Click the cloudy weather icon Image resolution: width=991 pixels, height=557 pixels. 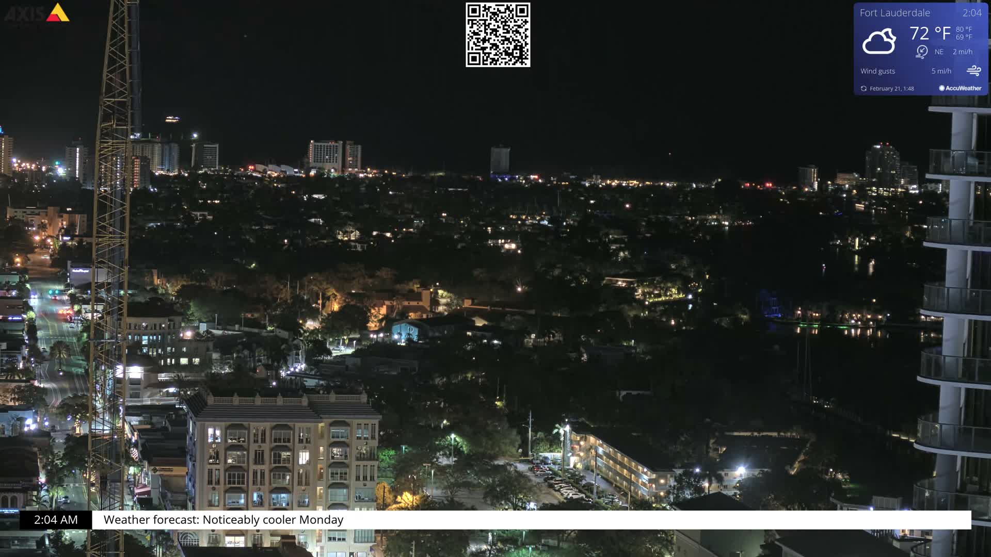(x=879, y=41)
